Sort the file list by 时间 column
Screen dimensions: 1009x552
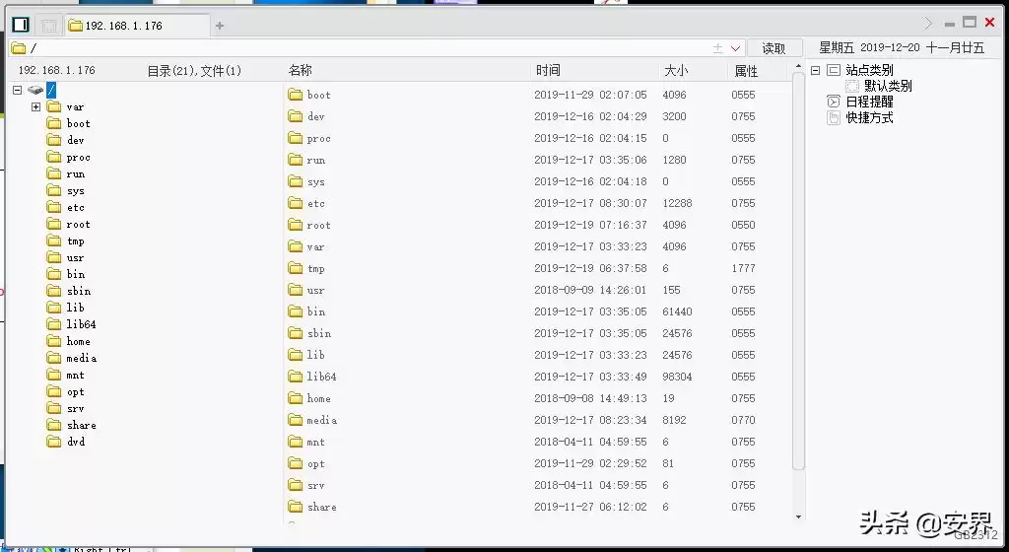click(x=548, y=71)
